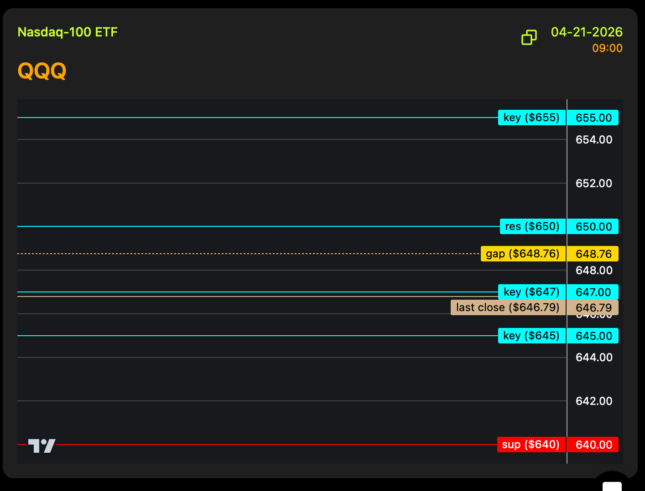645x491 pixels.
Task: Click the yellow 648.76 price tag
Action: [x=593, y=254]
